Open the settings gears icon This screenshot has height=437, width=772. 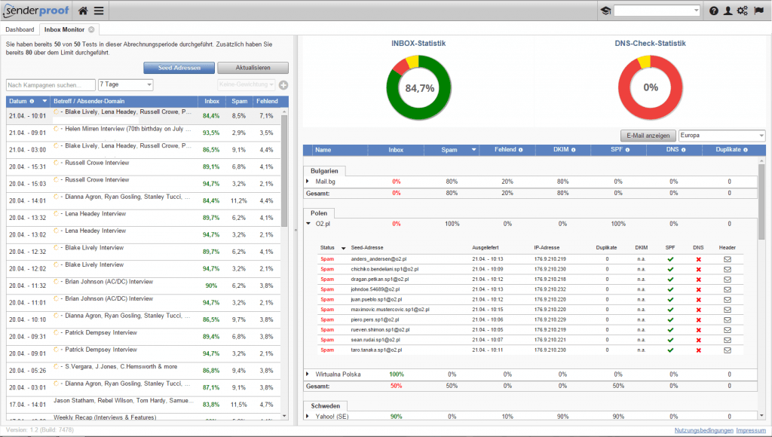743,11
